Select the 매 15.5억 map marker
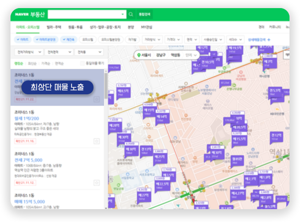The width and height of the screenshot is (300, 222). click(x=239, y=140)
